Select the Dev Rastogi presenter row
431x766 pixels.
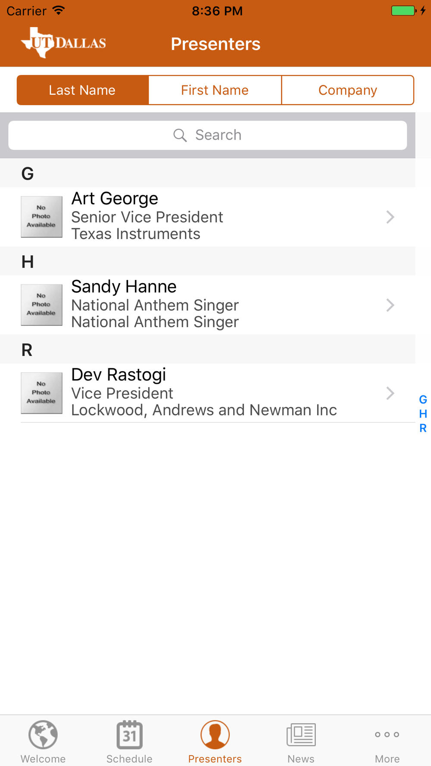tap(207, 392)
